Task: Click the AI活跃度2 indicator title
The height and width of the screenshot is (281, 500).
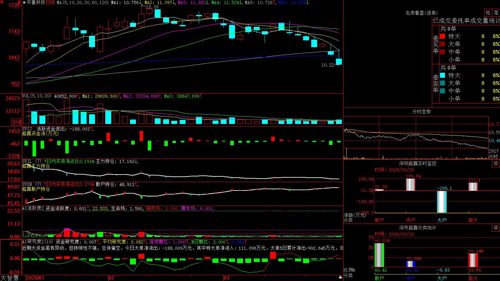Action: [x=33, y=208]
